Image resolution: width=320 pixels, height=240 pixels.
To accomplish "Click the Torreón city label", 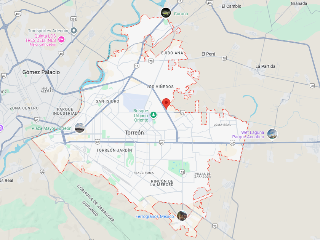I will (134, 133).
